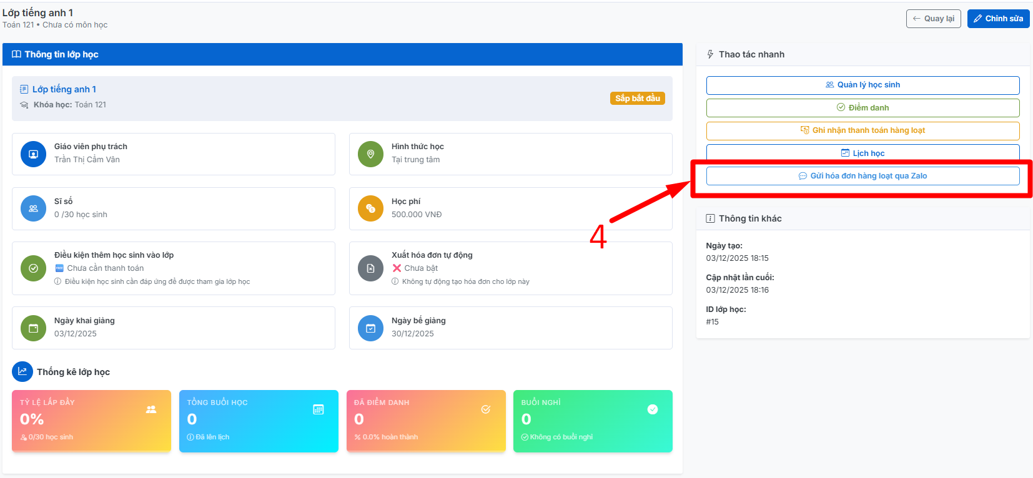Viewport: 1033px width, 478px height.
Task: Click the location pin icon for Hình thức học
Action: click(x=370, y=154)
